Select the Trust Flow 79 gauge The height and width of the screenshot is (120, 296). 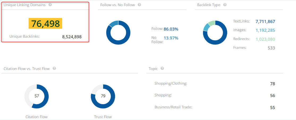(x=103, y=96)
